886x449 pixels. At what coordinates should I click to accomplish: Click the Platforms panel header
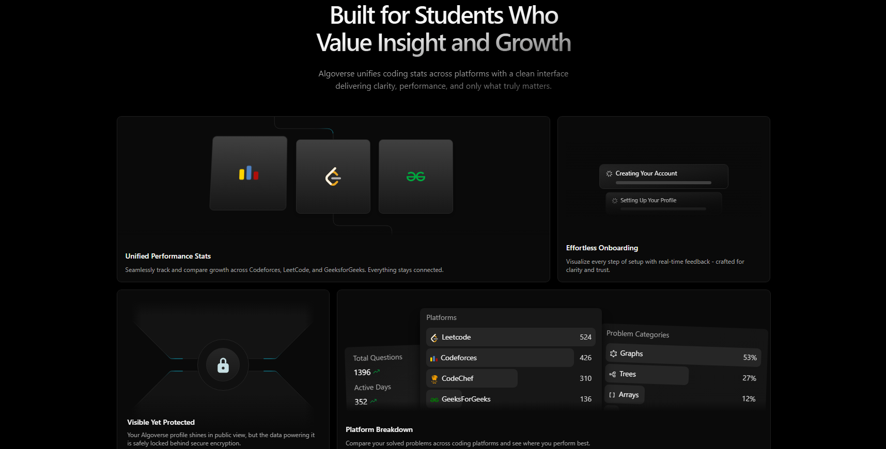441,317
